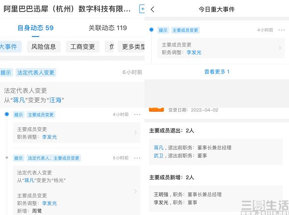Viewport: 289px width, 215px height.
Task: Switch to 自身动态 59 tab
Action: click(x=35, y=28)
